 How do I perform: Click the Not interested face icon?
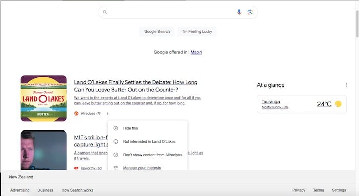point(116,142)
